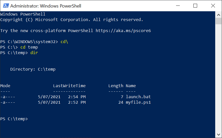Screen dimensions: 222x138
Task: Click the scrollbar down arrow
Action: (218, 135)
